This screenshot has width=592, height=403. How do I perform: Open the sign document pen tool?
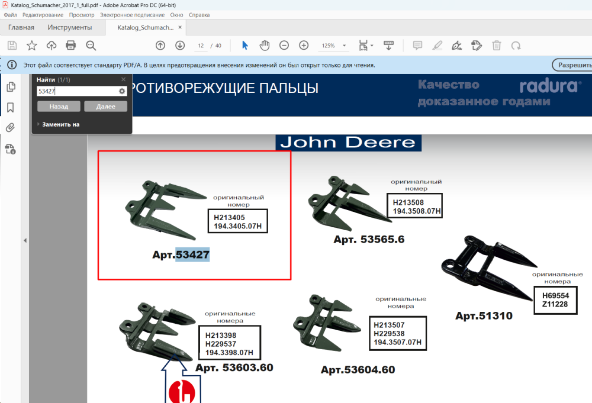point(457,46)
